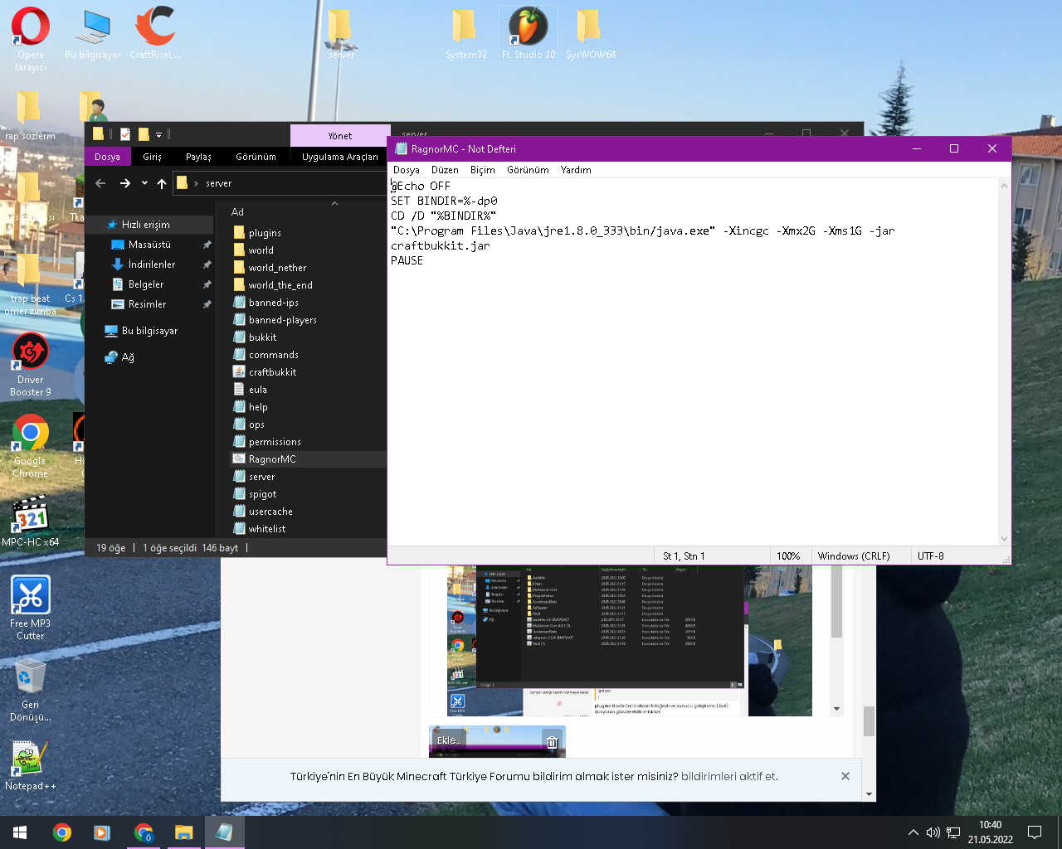This screenshot has height=849, width=1062.
Task: Select Resimler in navigation pane
Action: (147, 304)
